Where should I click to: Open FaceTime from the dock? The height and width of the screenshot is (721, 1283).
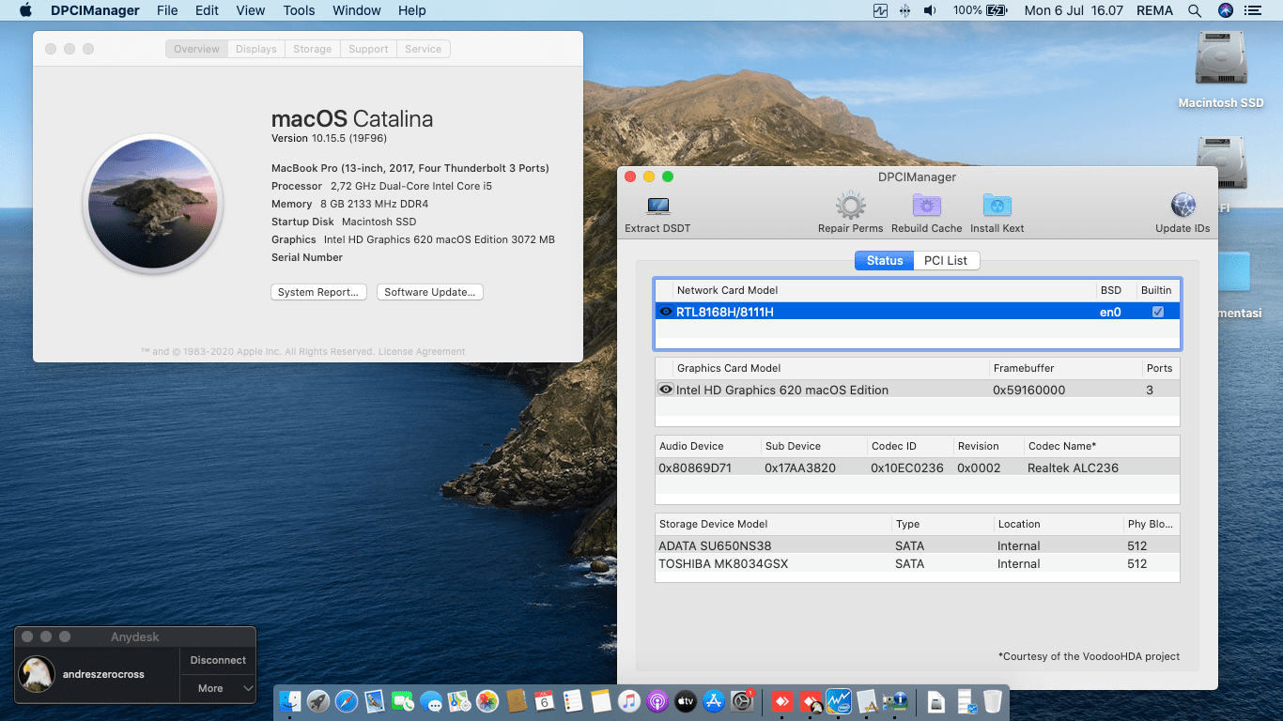(403, 700)
